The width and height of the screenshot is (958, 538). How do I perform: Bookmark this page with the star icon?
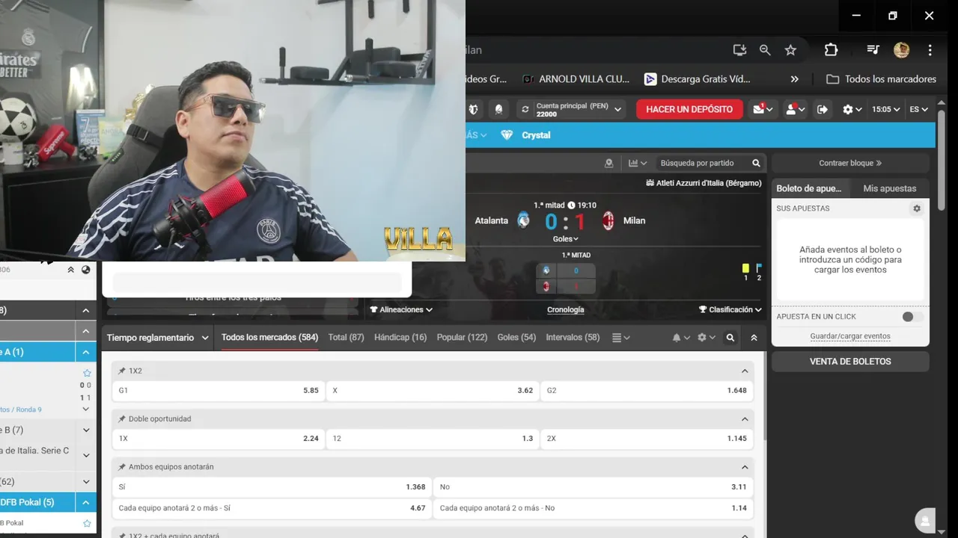click(x=790, y=50)
